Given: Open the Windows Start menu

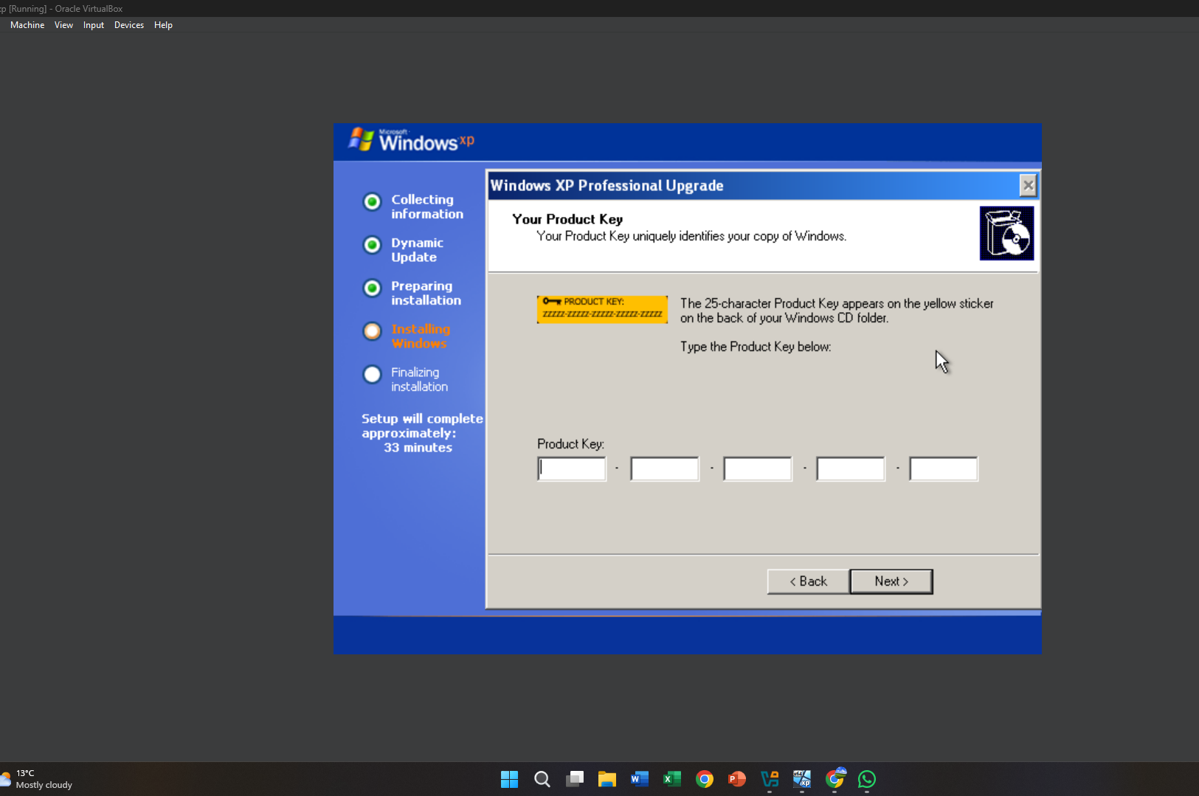Looking at the screenshot, I should pos(509,779).
